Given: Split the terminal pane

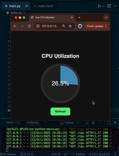Looking at the screenshot, I should point(87,123).
